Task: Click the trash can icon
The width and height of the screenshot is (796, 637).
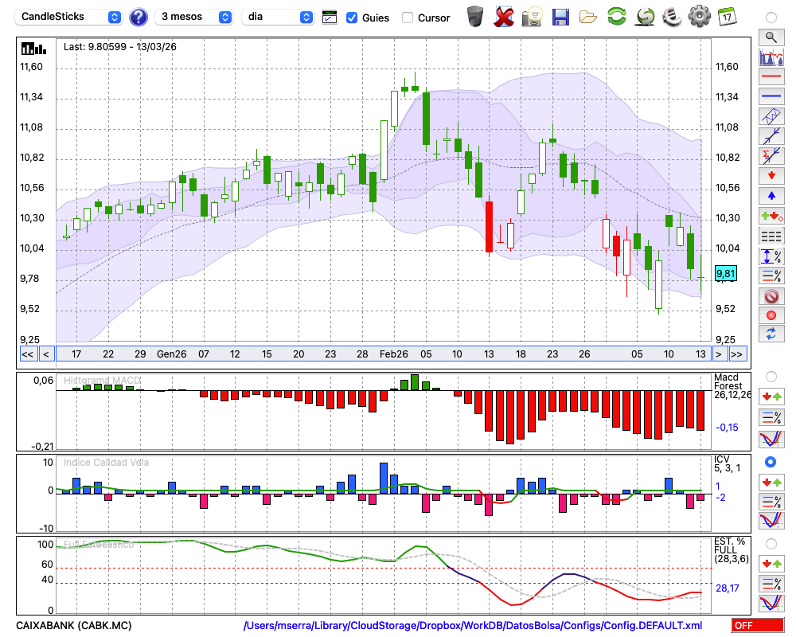Action: click(475, 16)
